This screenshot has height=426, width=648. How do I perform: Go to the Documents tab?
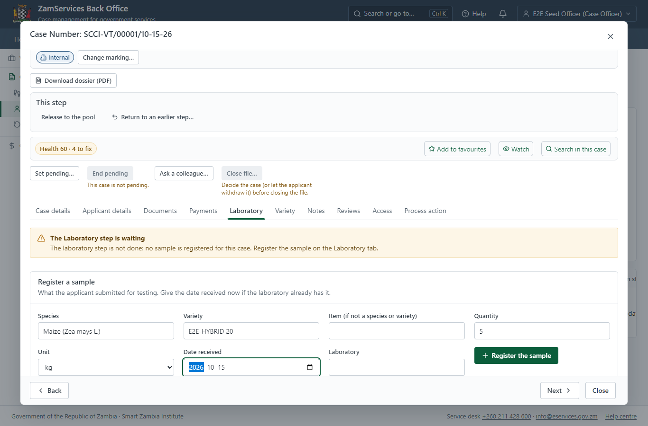[160, 211]
